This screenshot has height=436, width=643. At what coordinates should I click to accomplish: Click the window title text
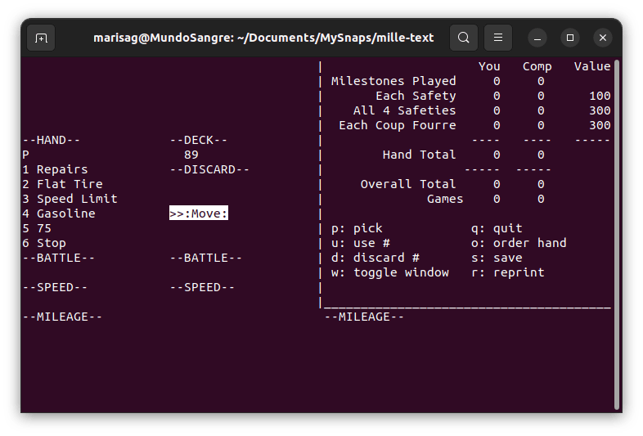click(x=263, y=38)
